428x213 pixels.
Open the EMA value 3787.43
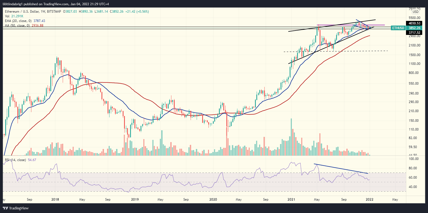click(39, 21)
